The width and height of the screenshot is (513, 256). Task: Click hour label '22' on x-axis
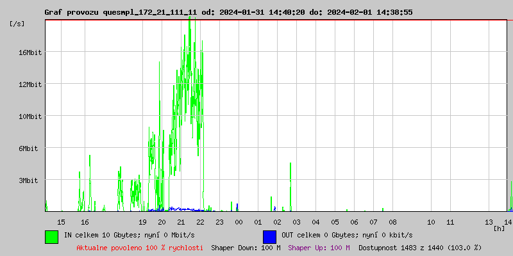200,222
